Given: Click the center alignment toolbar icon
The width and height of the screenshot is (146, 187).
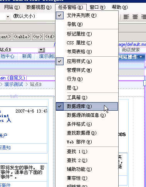Looking at the screenshot, I should click(x=135, y=17).
